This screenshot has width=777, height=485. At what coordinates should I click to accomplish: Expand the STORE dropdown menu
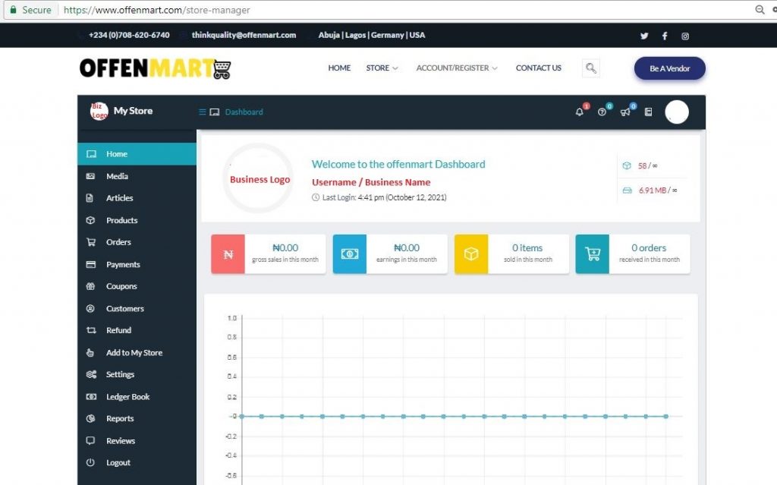pyautogui.click(x=382, y=68)
